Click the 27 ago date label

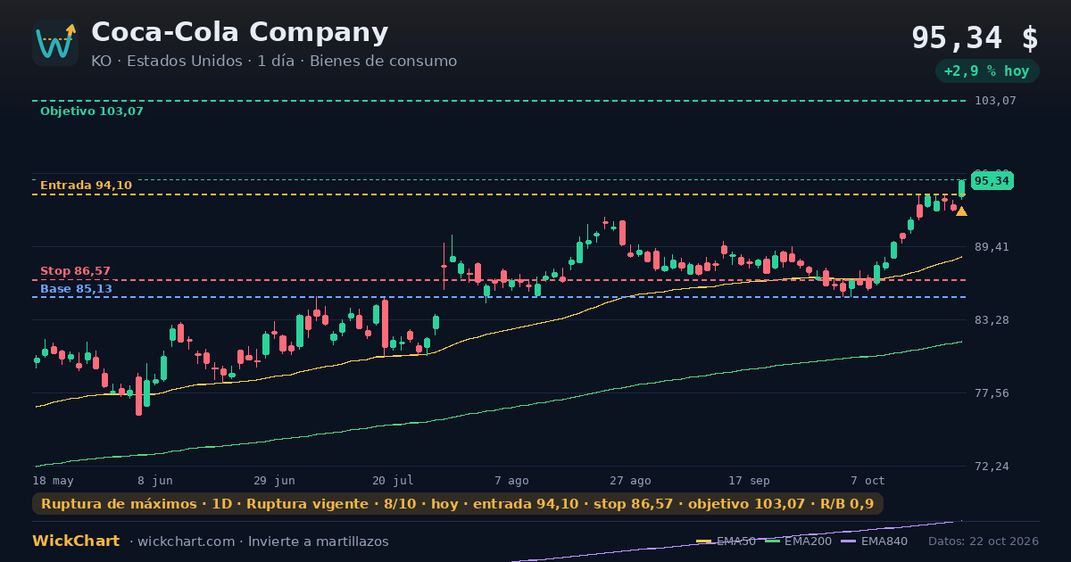coord(630,480)
